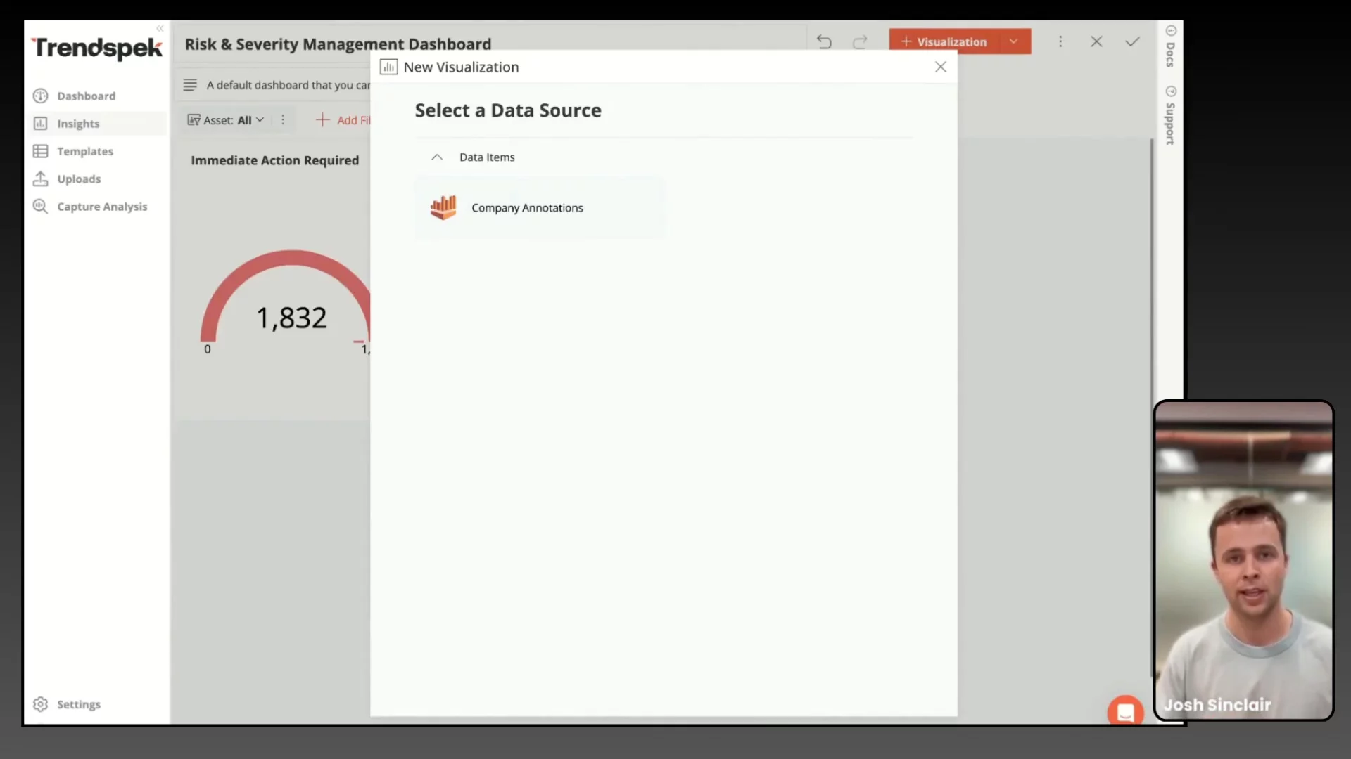Image resolution: width=1351 pixels, height=759 pixels.
Task: Open Settings gear in sidebar
Action: (x=41, y=704)
